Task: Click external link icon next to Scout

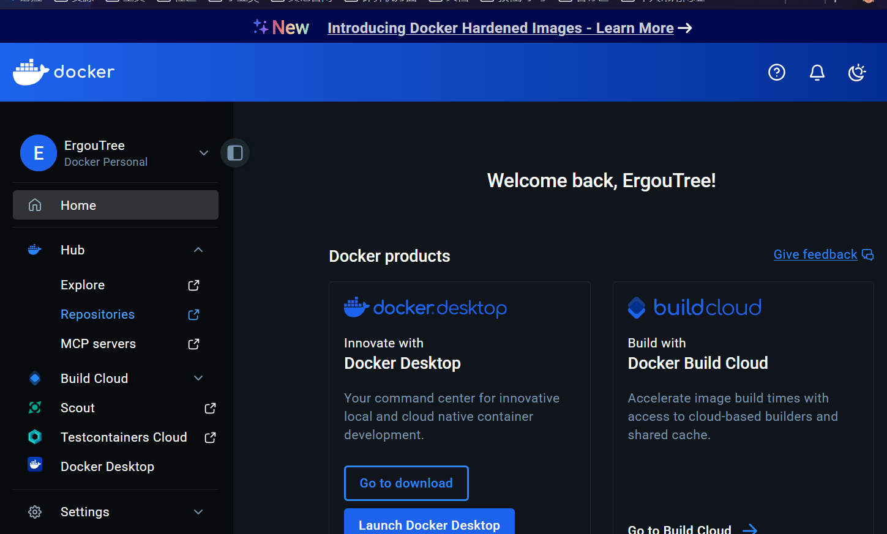Action: tap(210, 408)
